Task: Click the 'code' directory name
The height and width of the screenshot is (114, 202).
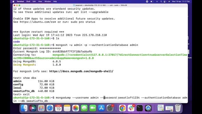Action: click(16, 41)
